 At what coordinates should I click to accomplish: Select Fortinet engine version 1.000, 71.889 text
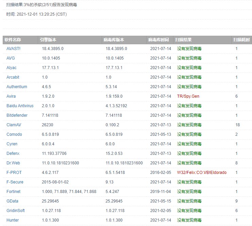tap(69, 192)
